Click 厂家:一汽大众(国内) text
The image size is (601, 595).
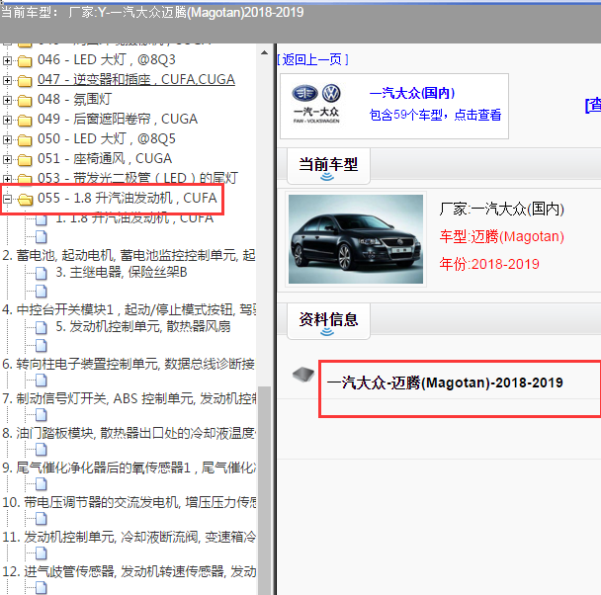502,210
